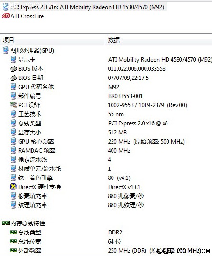Select the RAMDAC 频率 row
Screen dimensions: 212x256
tap(106, 150)
